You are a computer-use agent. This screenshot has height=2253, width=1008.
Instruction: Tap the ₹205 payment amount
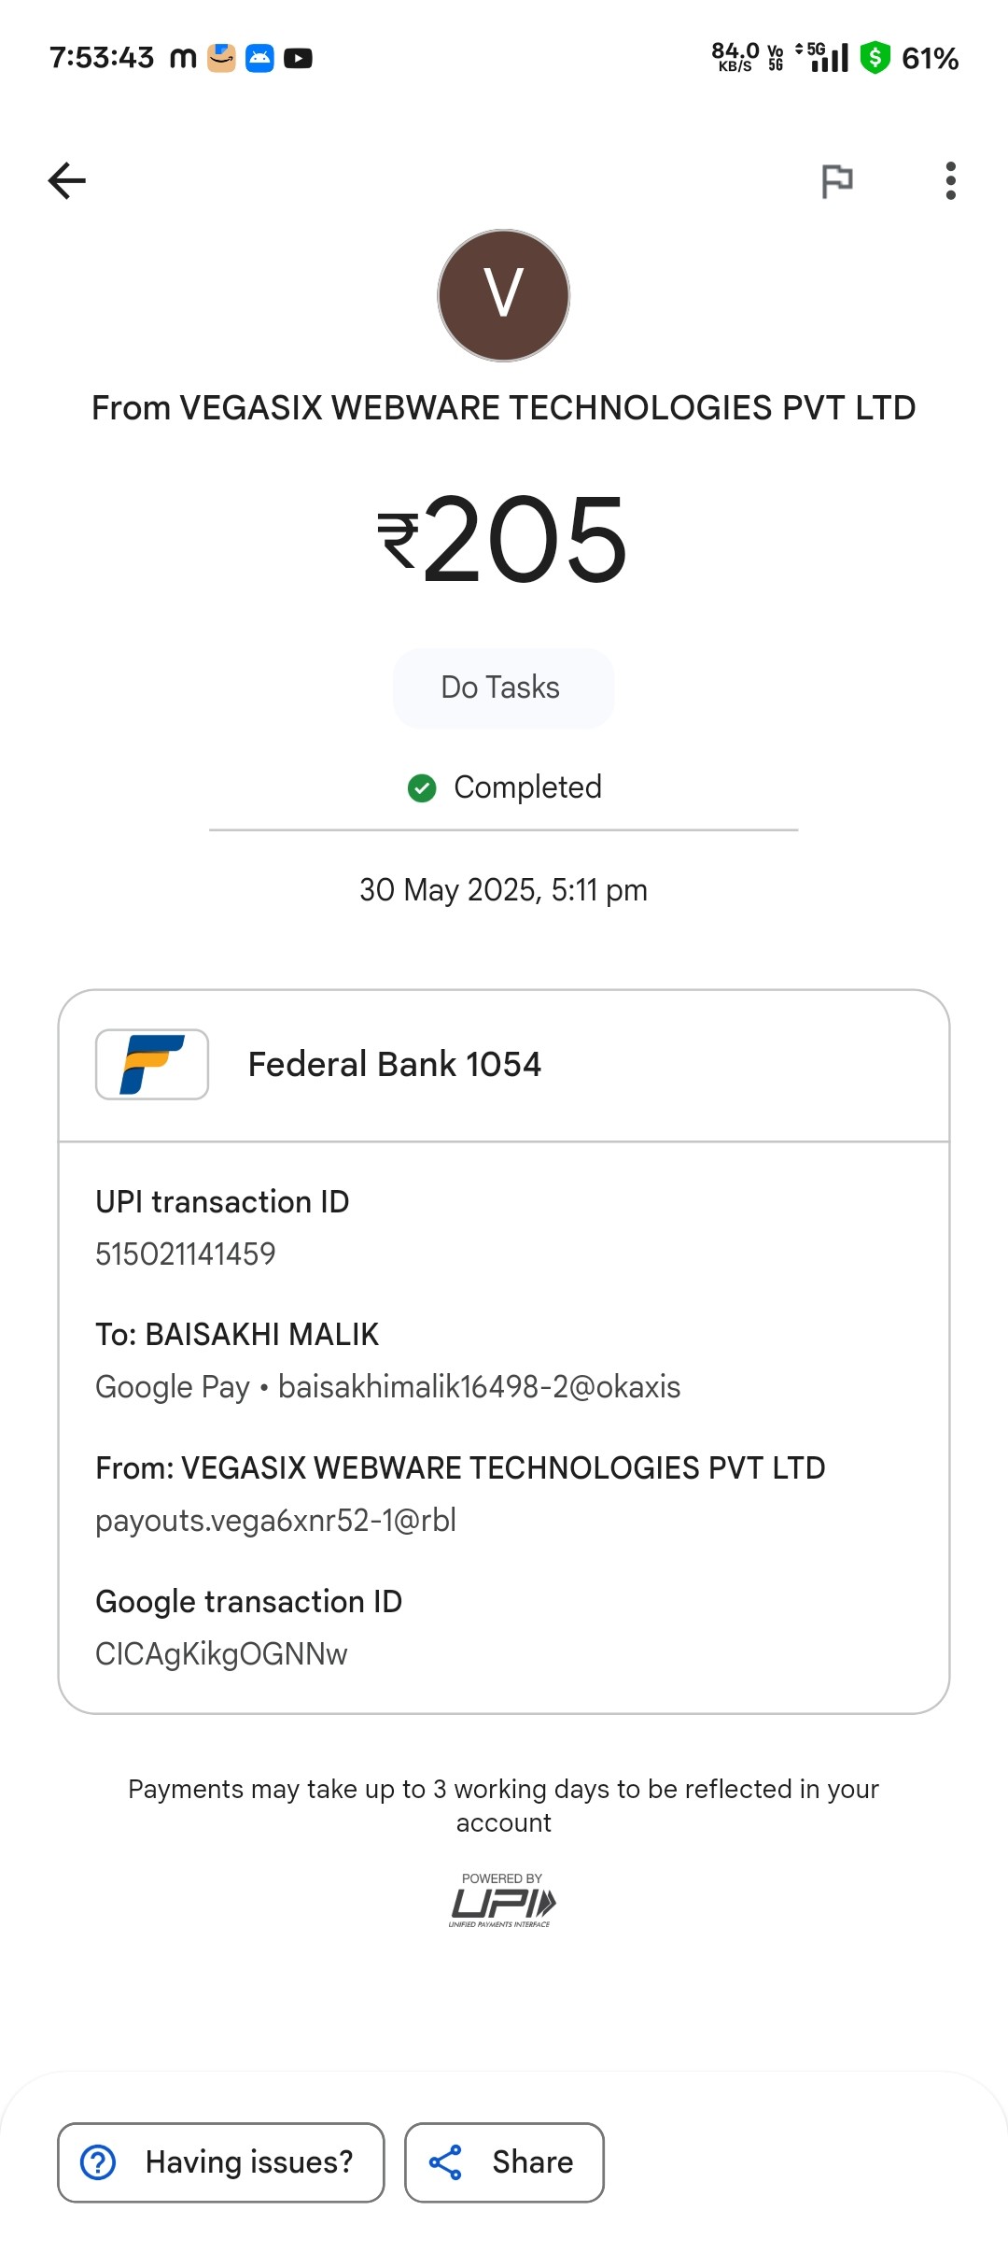click(x=503, y=539)
